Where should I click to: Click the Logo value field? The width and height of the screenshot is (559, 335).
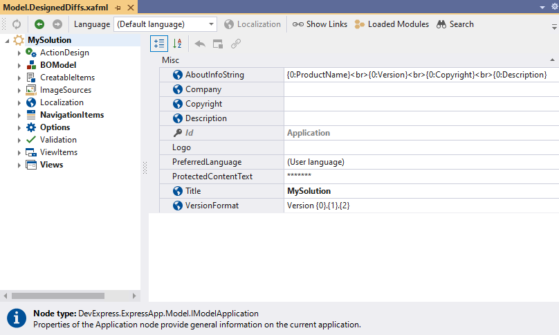421,147
